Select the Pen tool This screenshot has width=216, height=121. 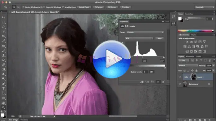pos(3,84)
